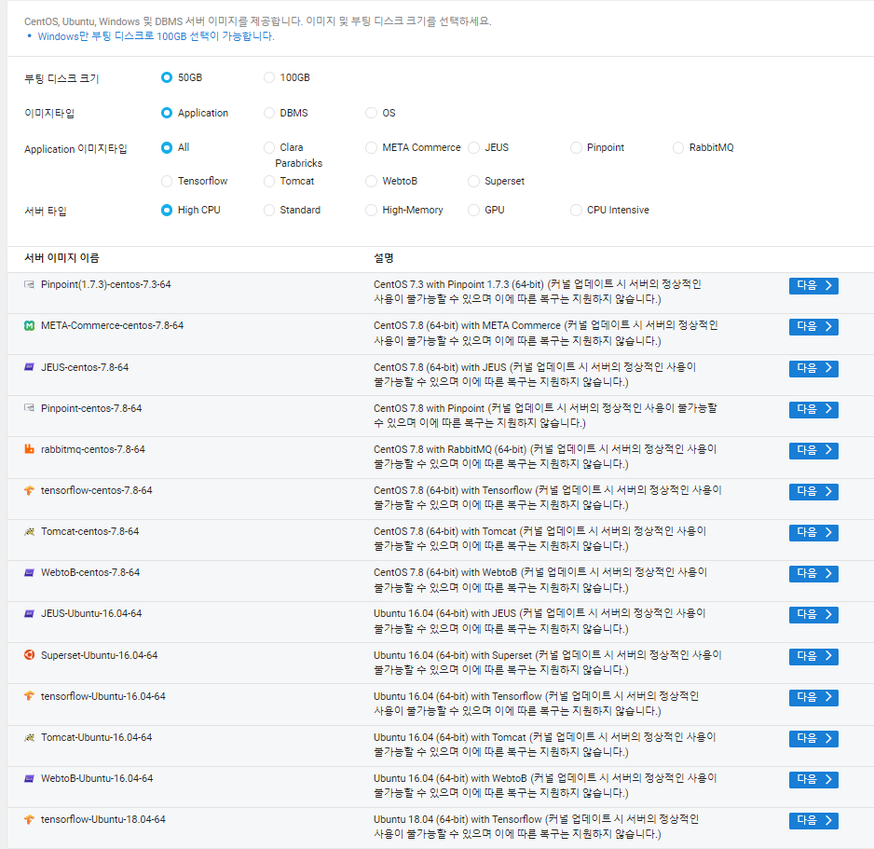Click the WebtoB-centos-7.8-64 image icon
Image resolution: width=874 pixels, height=849 pixels.
30,572
